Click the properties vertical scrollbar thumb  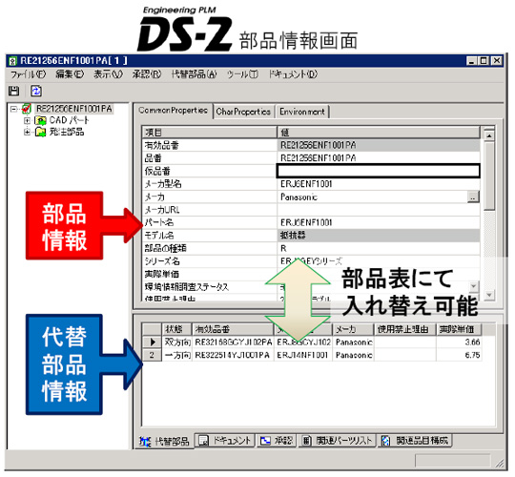click(489, 176)
